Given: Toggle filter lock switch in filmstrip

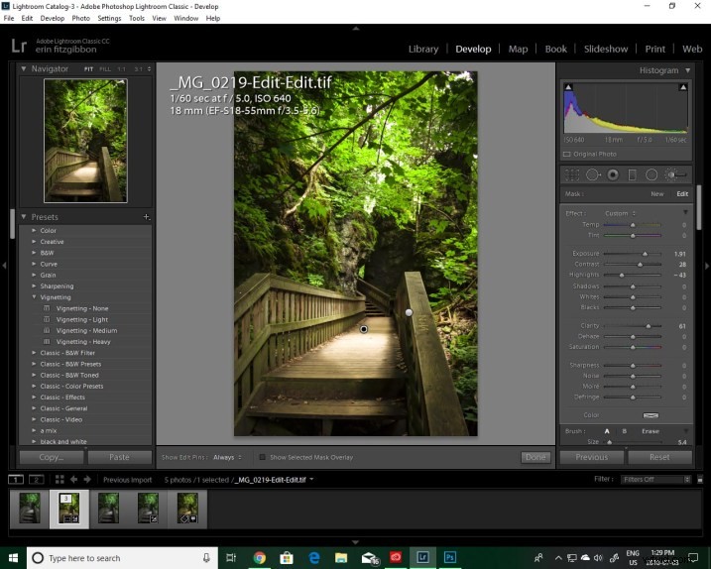Looking at the screenshot, I should point(700,479).
